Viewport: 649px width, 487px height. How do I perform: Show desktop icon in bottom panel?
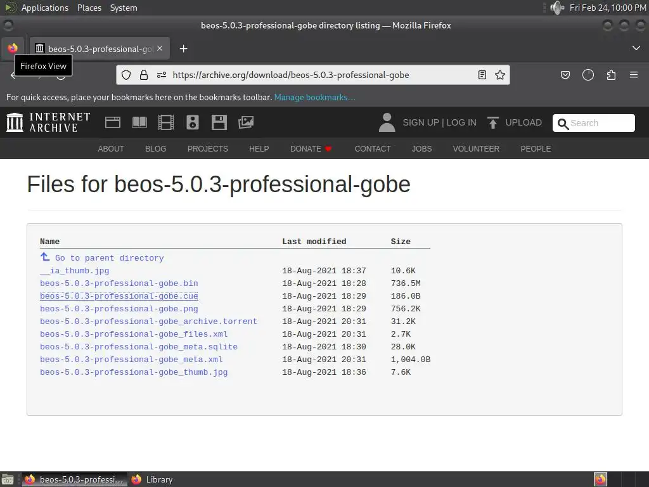coord(8,479)
